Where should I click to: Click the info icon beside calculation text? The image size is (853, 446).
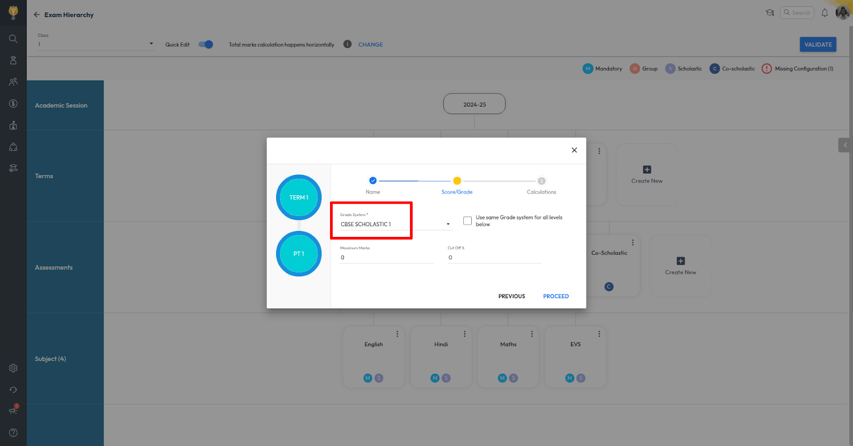click(x=347, y=44)
